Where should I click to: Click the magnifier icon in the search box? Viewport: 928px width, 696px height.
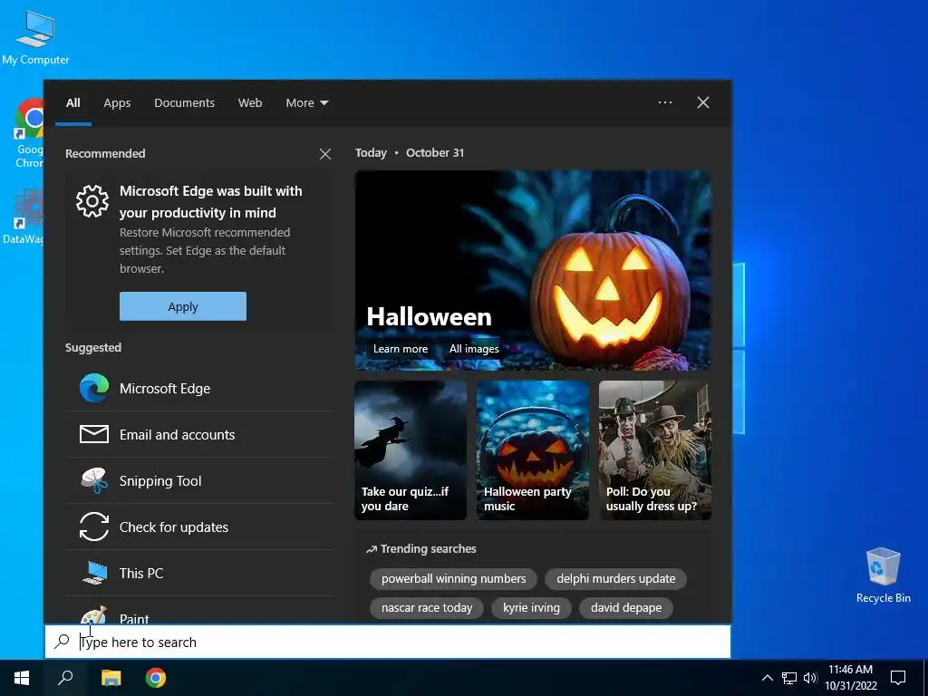click(x=63, y=642)
